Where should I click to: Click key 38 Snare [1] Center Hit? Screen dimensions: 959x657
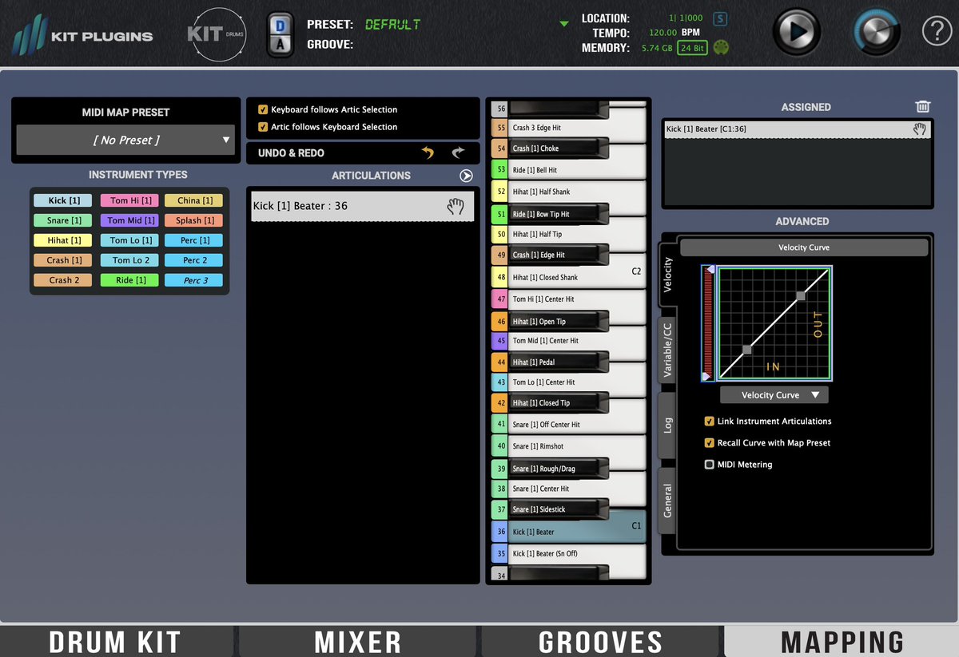(568, 488)
